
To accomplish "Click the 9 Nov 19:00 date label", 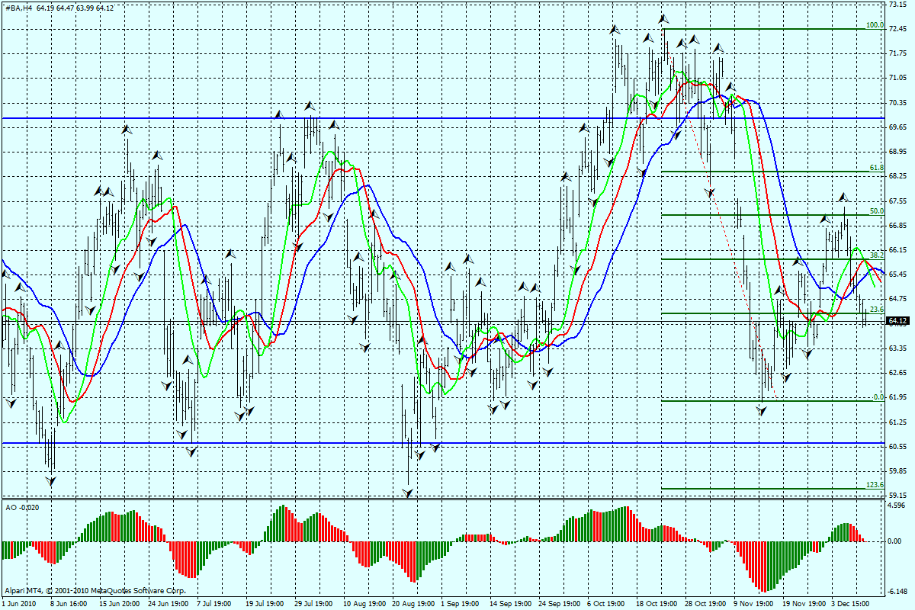I will (753, 603).
